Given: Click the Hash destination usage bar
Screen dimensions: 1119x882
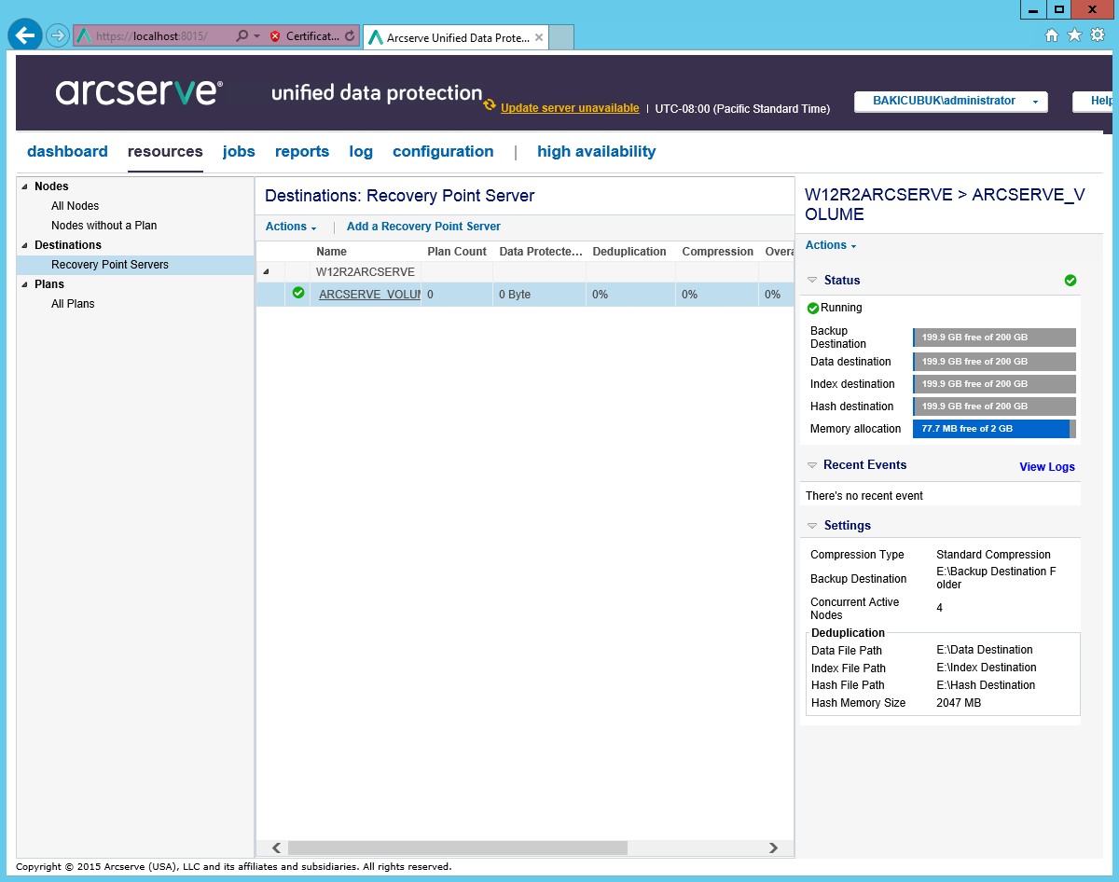Looking at the screenshot, I should coord(994,407).
